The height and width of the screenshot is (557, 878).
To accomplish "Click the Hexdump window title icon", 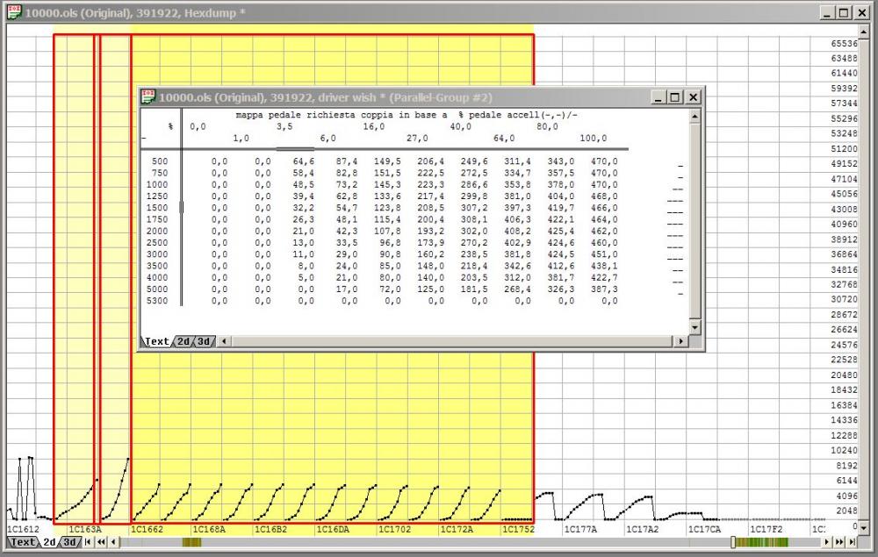I will click(14, 13).
